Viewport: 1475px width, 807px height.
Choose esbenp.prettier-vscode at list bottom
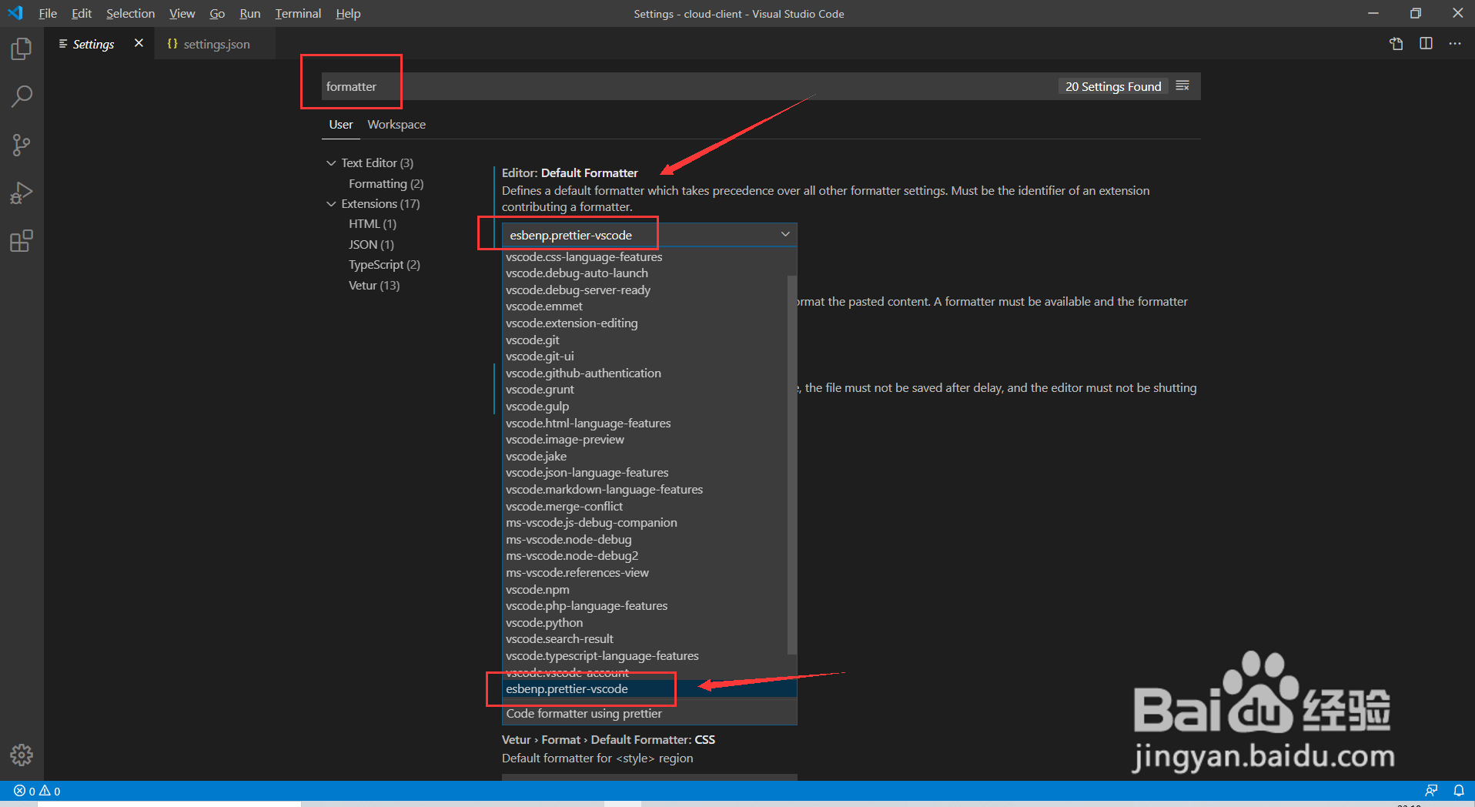(x=650, y=688)
